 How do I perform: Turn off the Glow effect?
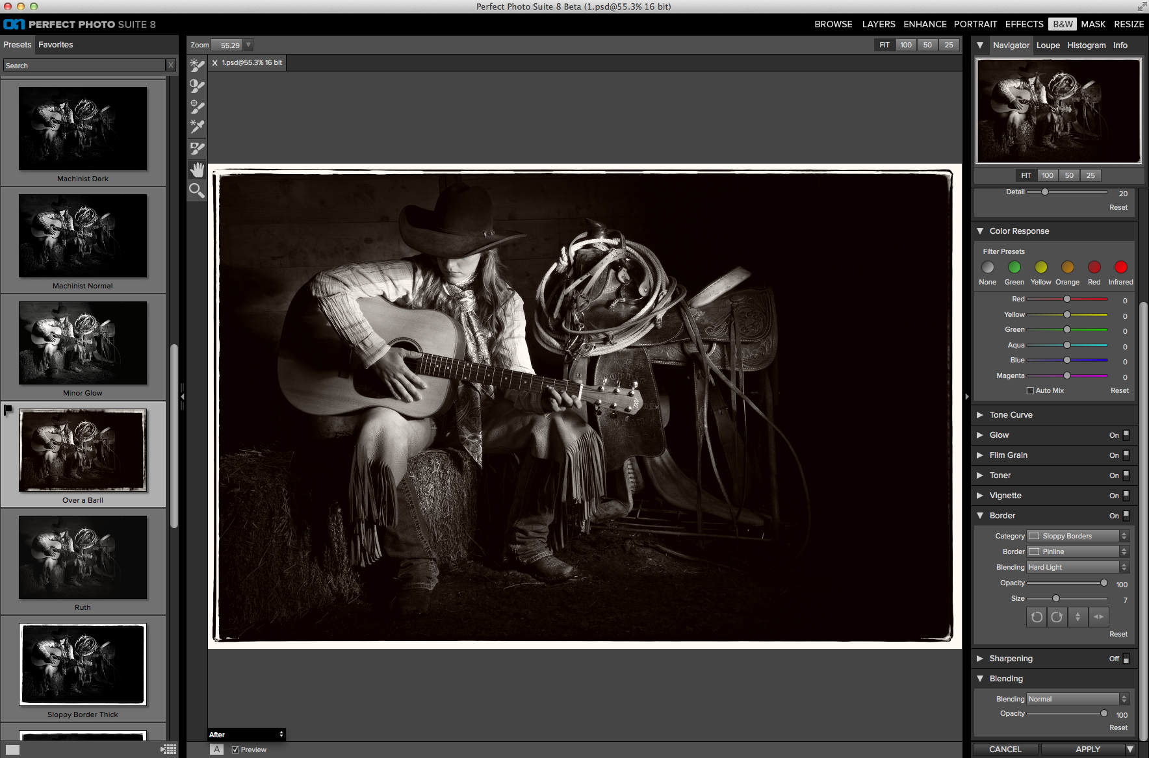pyautogui.click(x=1126, y=435)
